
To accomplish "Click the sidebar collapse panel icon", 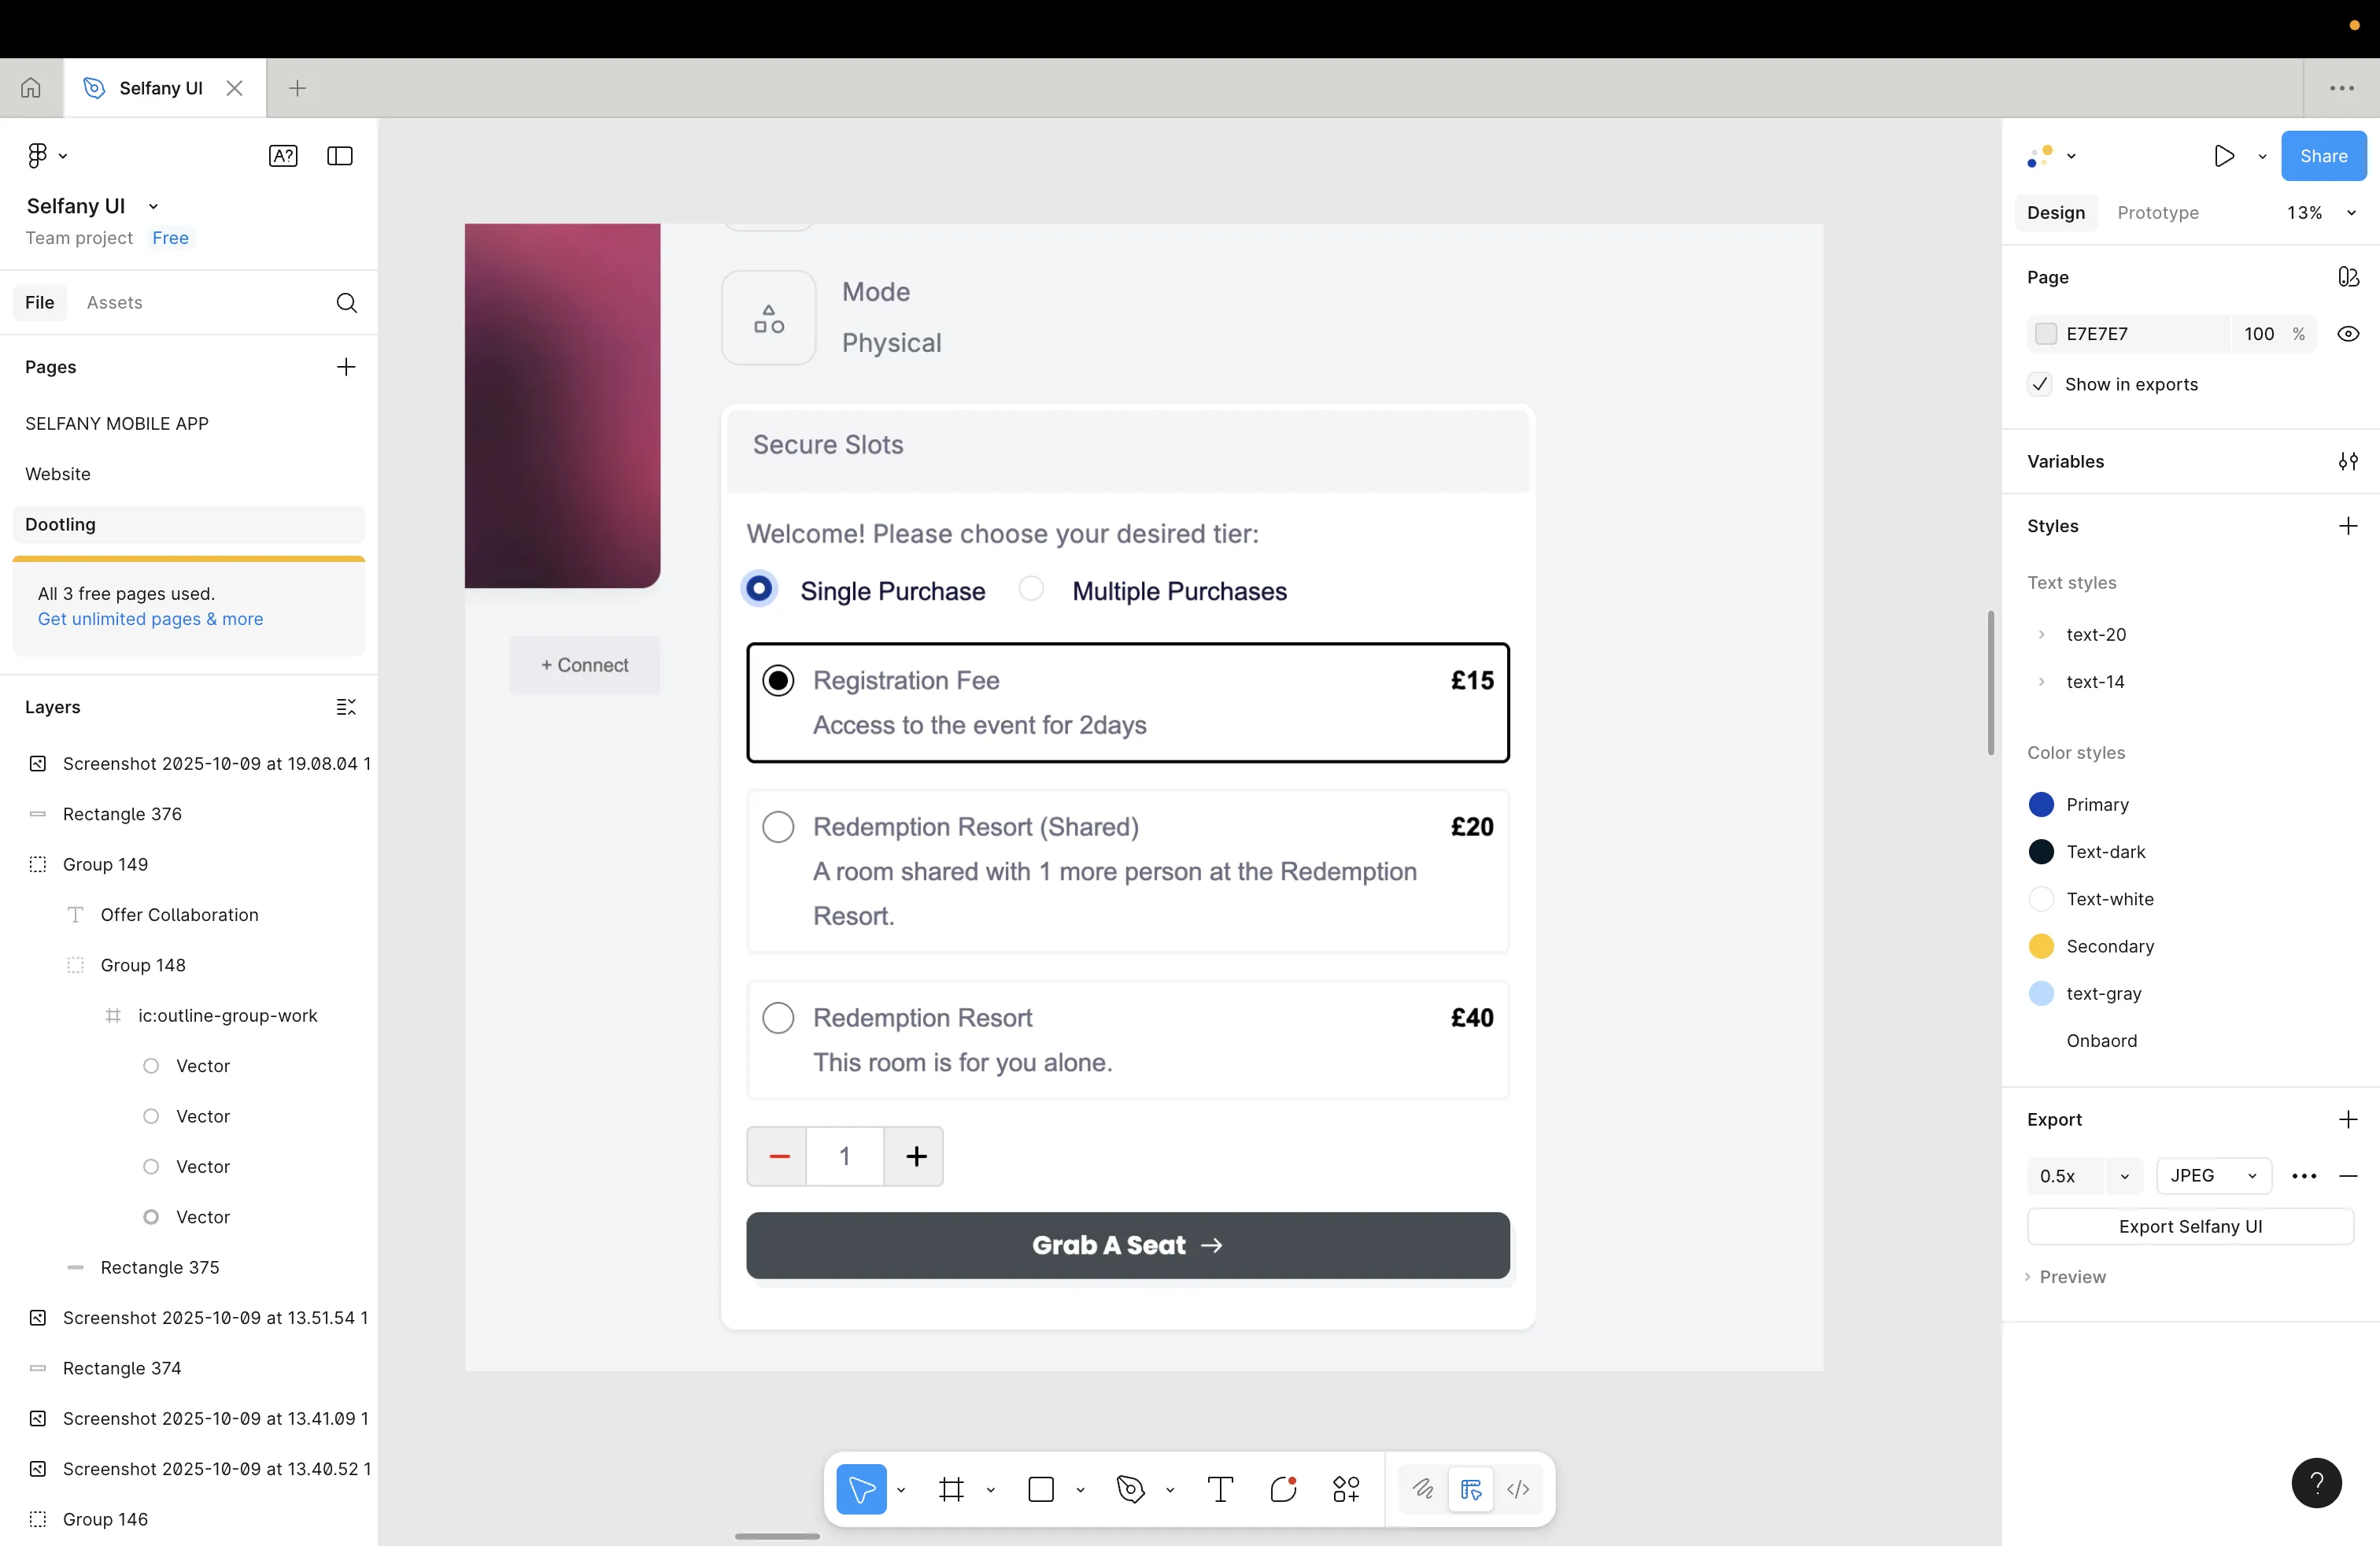I will 340,156.
